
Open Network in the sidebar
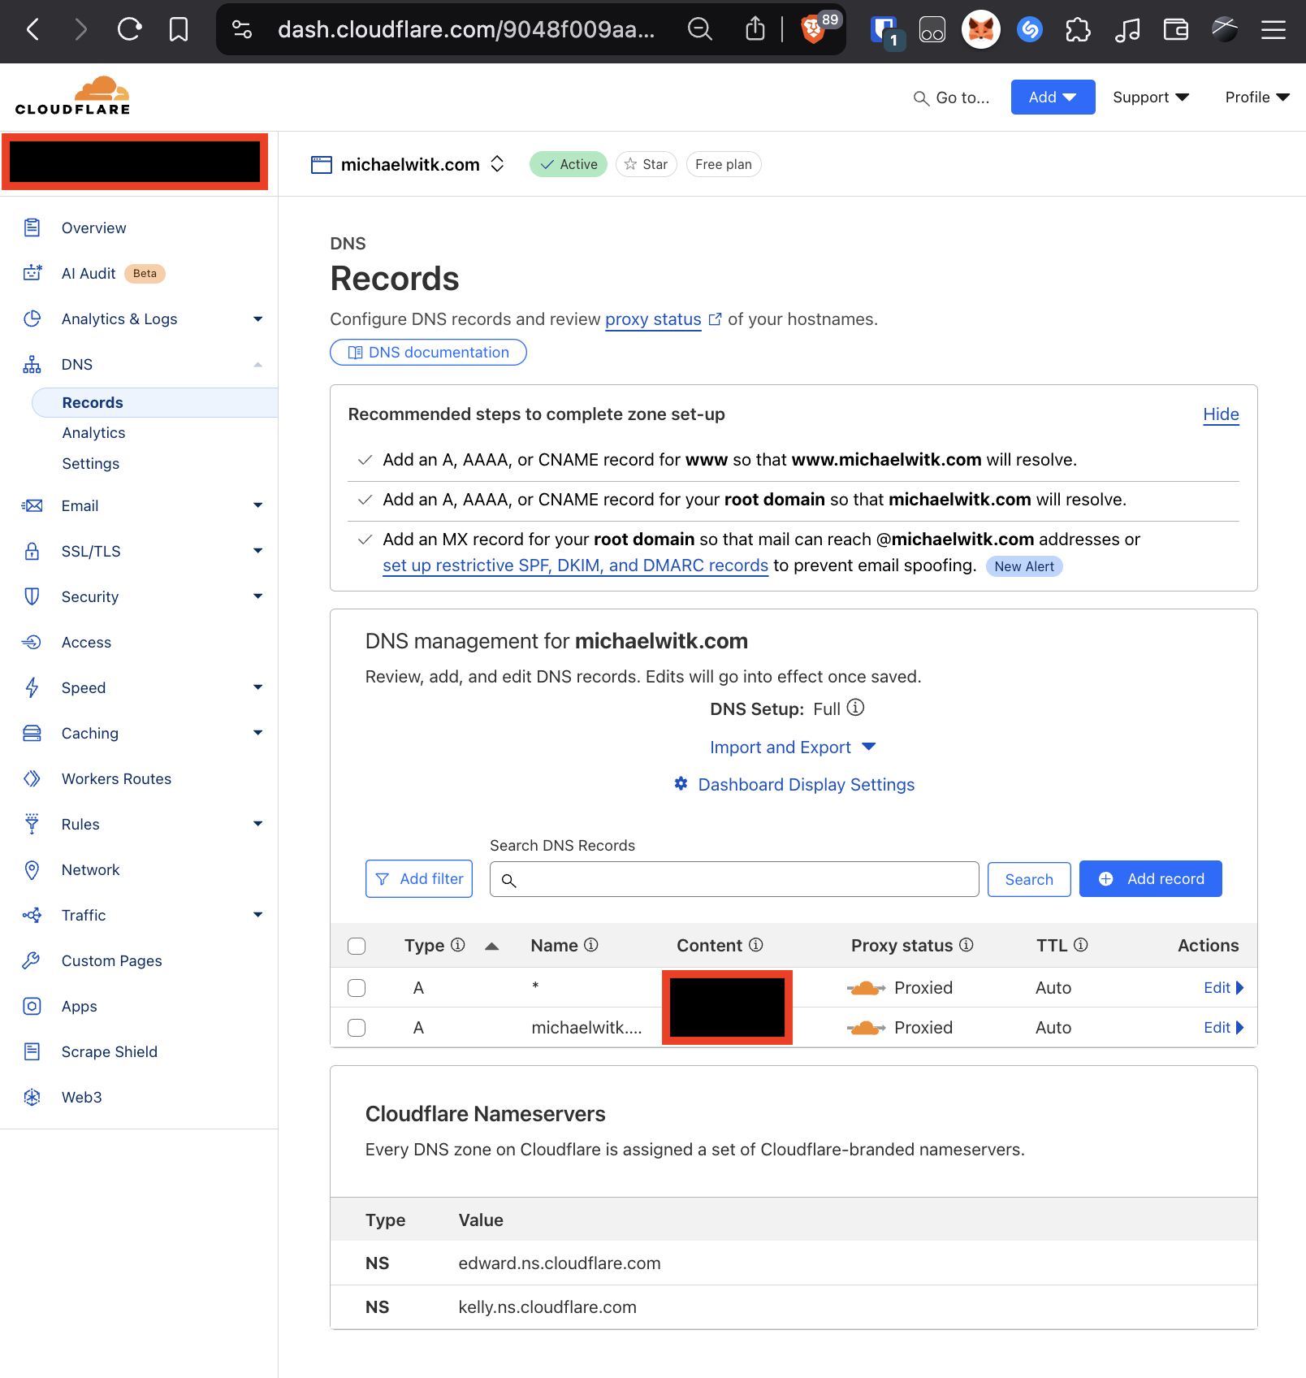(90, 870)
